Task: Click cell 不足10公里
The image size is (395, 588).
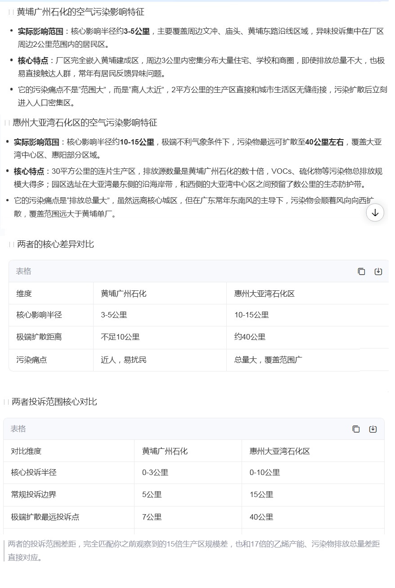Action: pyautogui.click(x=120, y=337)
